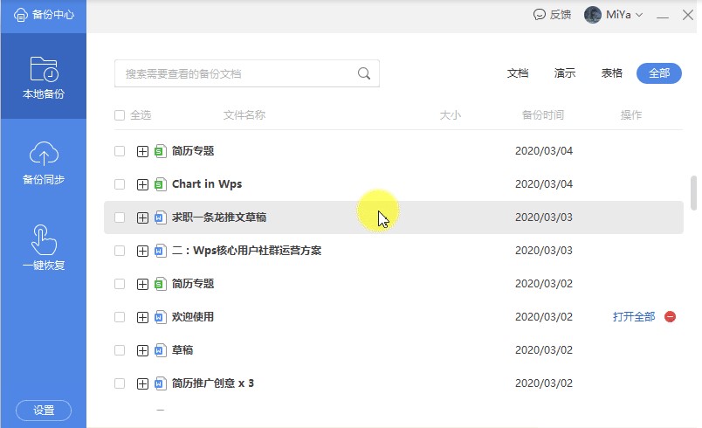Check the box for 简历推广创意 x 3
Viewport: 702px width, 428px height.
coord(120,383)
